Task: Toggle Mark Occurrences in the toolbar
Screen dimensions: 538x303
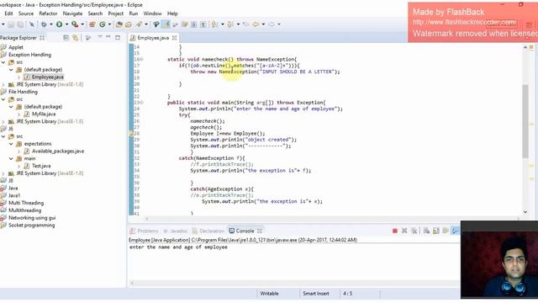Action: 156,24
